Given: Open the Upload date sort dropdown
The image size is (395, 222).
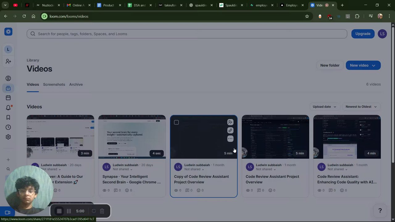Looking at the screenshot, I should [x=325, y=107].
